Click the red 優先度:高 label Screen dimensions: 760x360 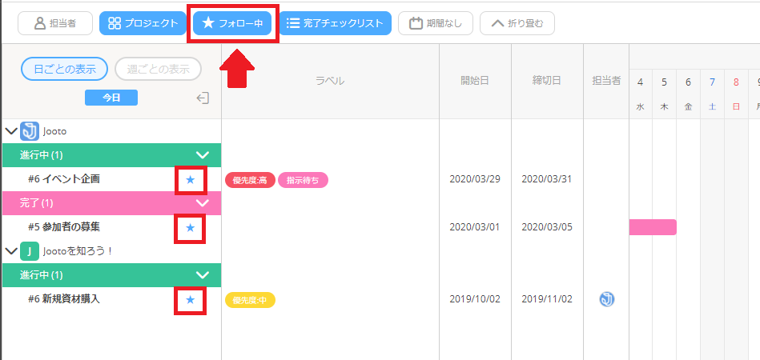click(x=250, y=180)
